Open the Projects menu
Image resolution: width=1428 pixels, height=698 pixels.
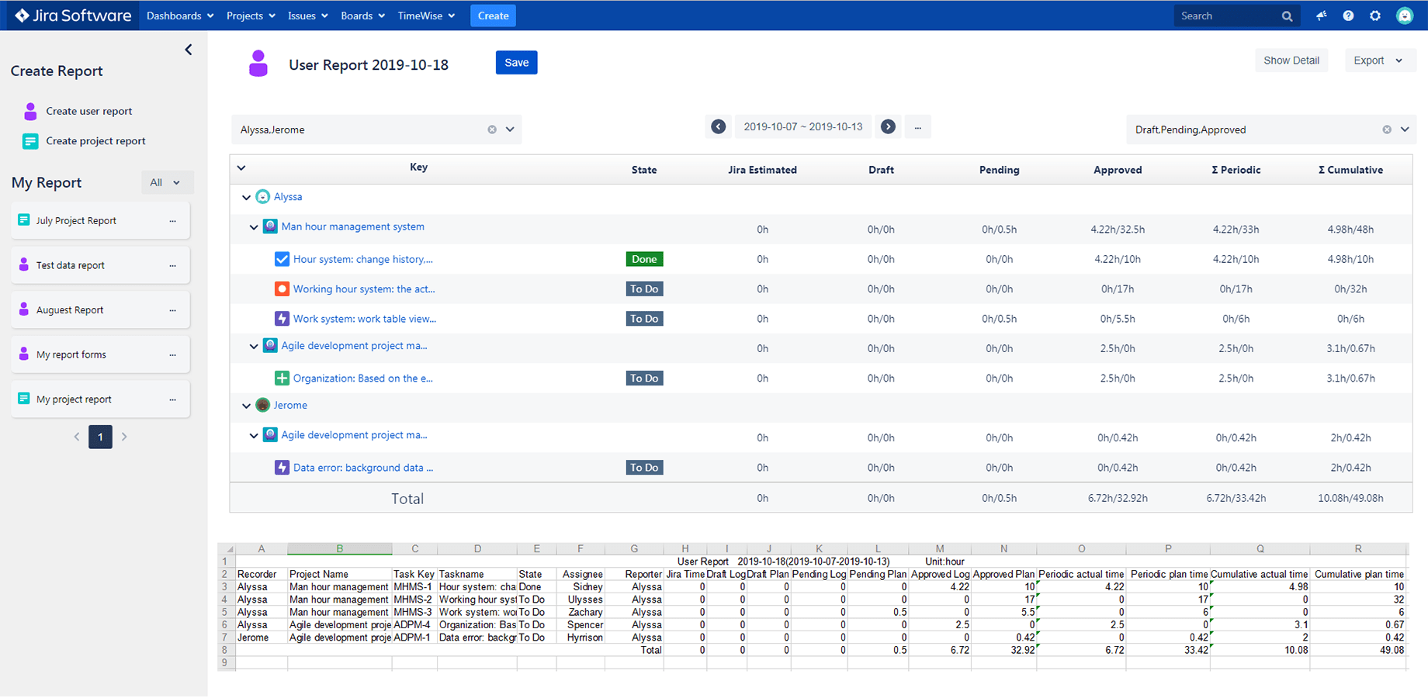point(251,16)
